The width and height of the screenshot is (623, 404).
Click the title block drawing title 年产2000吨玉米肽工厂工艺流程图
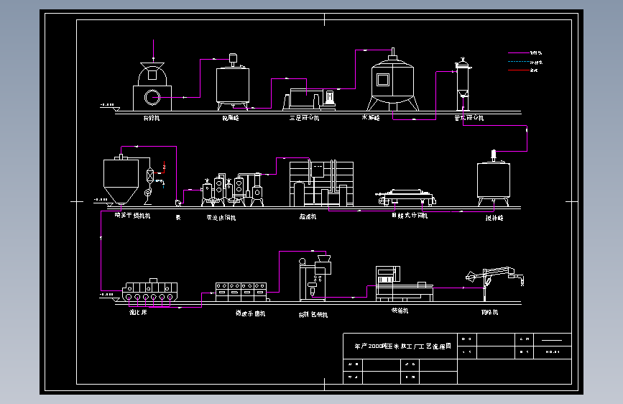pyautogui.click(x=402, y=346)
